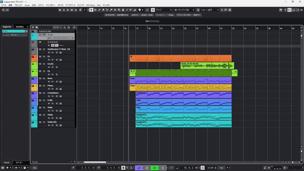Open the 1/64 triplet quantize value dropdown
This screenshot has height=171, width=304.
pos(210,10)
